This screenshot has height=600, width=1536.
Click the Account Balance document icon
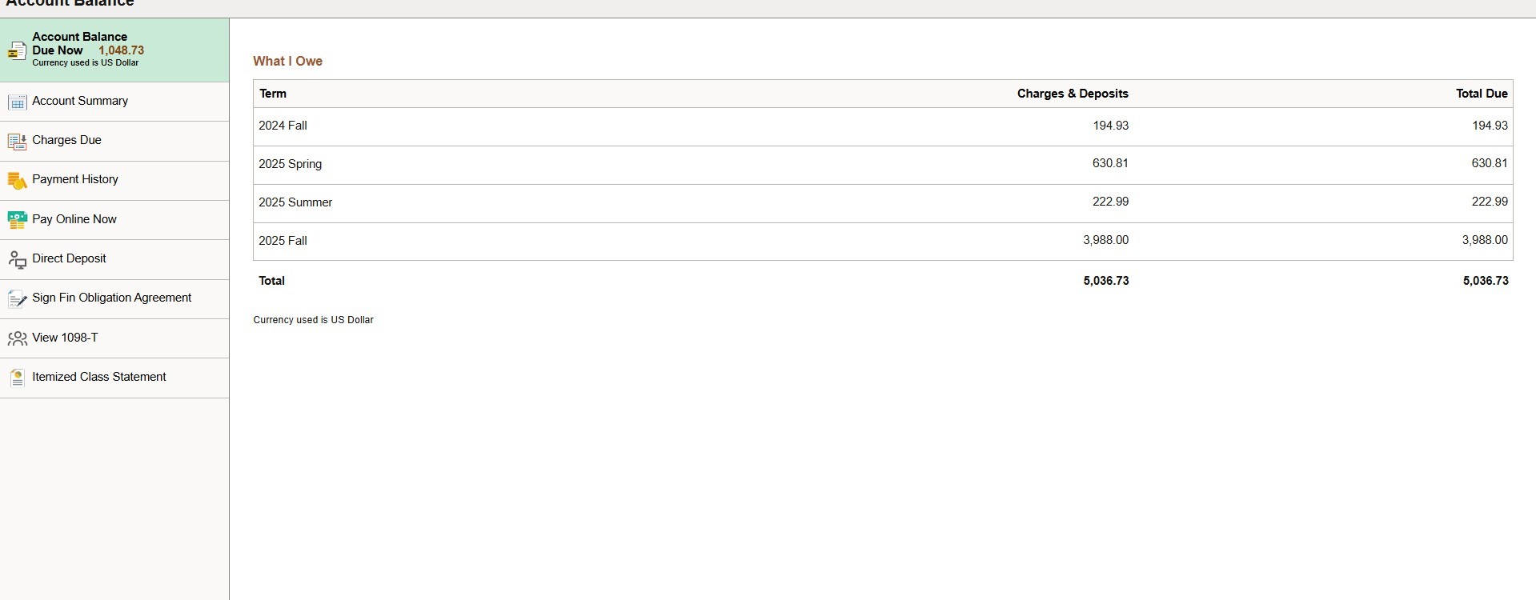tap(17, 50)
